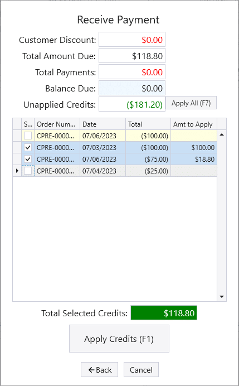Click the Unapplied Credits amount field
This screenshot has width=239, height=386.
click(132, 104)
